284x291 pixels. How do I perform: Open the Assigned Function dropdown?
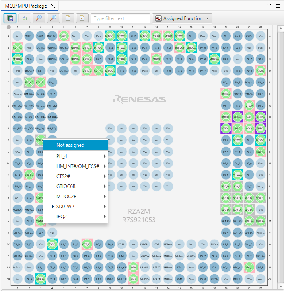pos(182,18)
